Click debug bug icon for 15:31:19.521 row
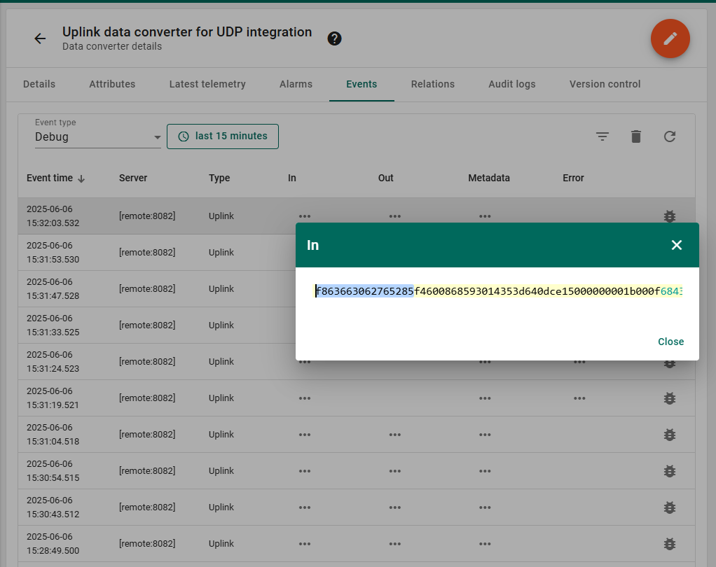The height and width of the screenshot is (567, 716). click(x=670, y=398)
